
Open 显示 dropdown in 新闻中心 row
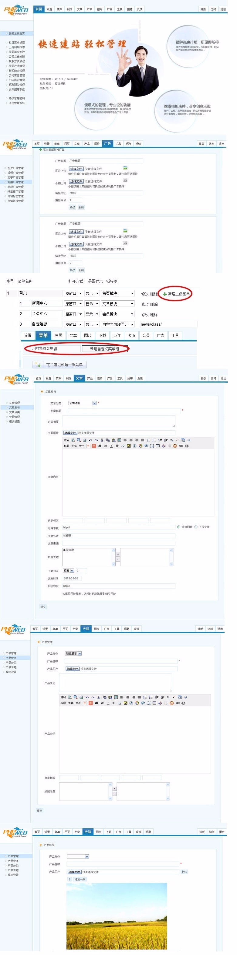click(92, 304)
